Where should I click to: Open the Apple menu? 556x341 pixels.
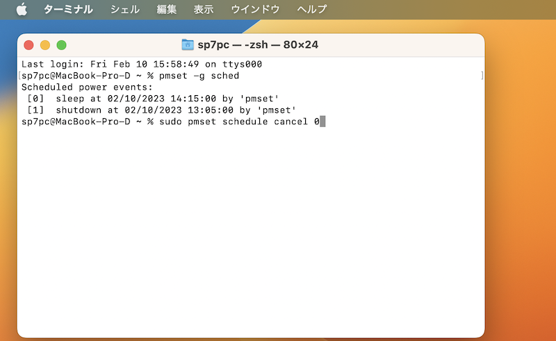tap(22, 9)
